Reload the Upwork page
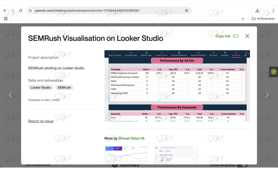 (21, 11)
